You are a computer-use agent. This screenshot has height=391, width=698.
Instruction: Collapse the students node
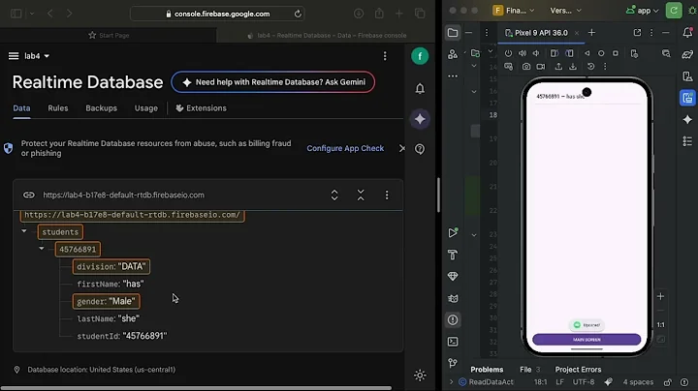24,231
